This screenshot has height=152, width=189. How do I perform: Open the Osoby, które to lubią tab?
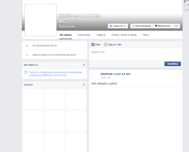124,35
